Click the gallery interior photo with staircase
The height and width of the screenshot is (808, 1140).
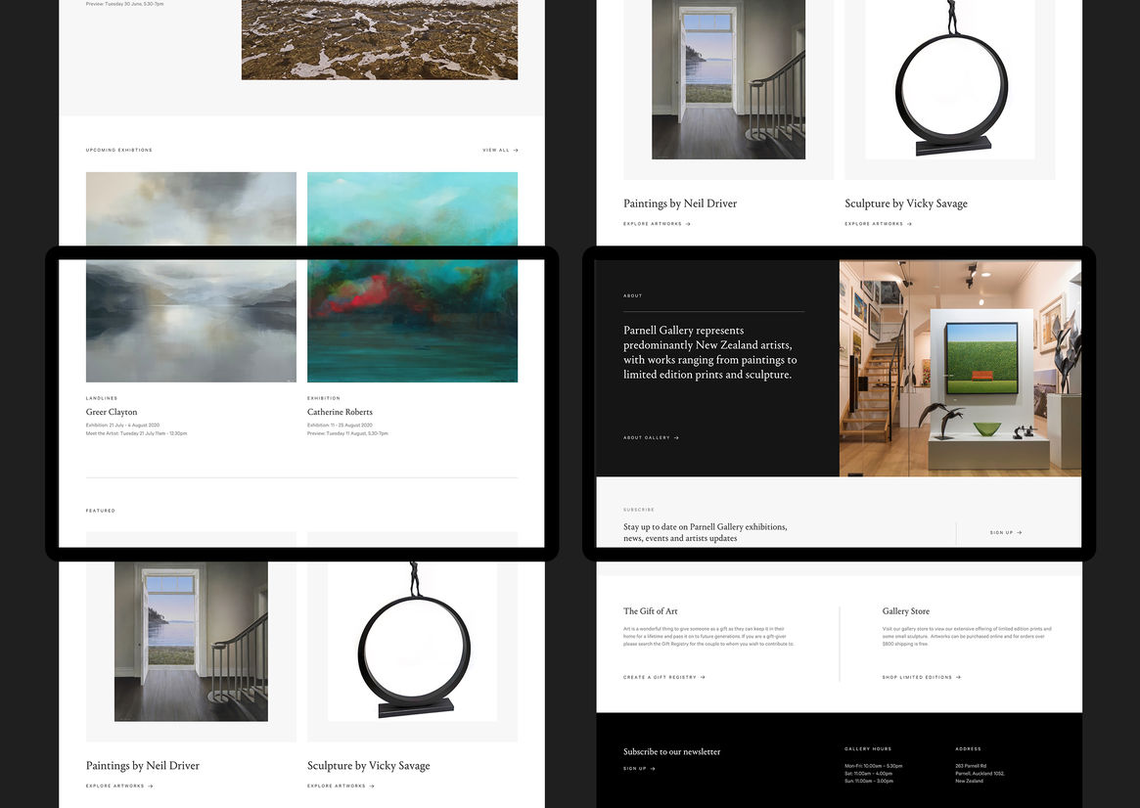coord(960,368)
